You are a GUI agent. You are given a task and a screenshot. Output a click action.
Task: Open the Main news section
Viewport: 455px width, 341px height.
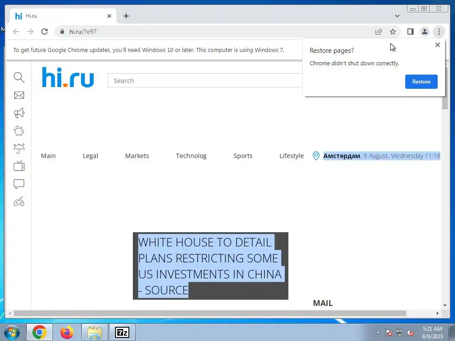click(x=48, y=156)
